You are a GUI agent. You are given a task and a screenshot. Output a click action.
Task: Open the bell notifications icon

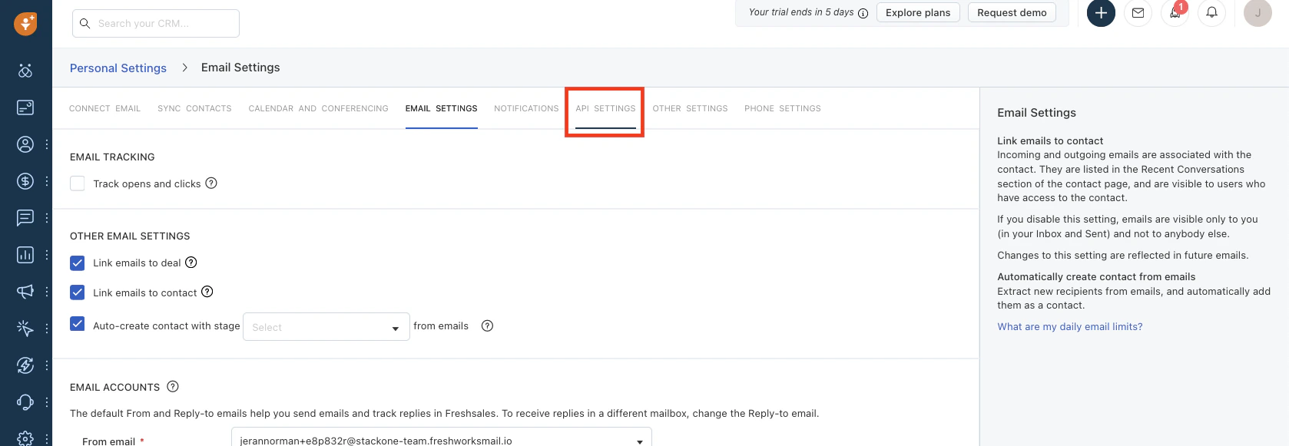pyautogui.click(x=1211, y=12)
